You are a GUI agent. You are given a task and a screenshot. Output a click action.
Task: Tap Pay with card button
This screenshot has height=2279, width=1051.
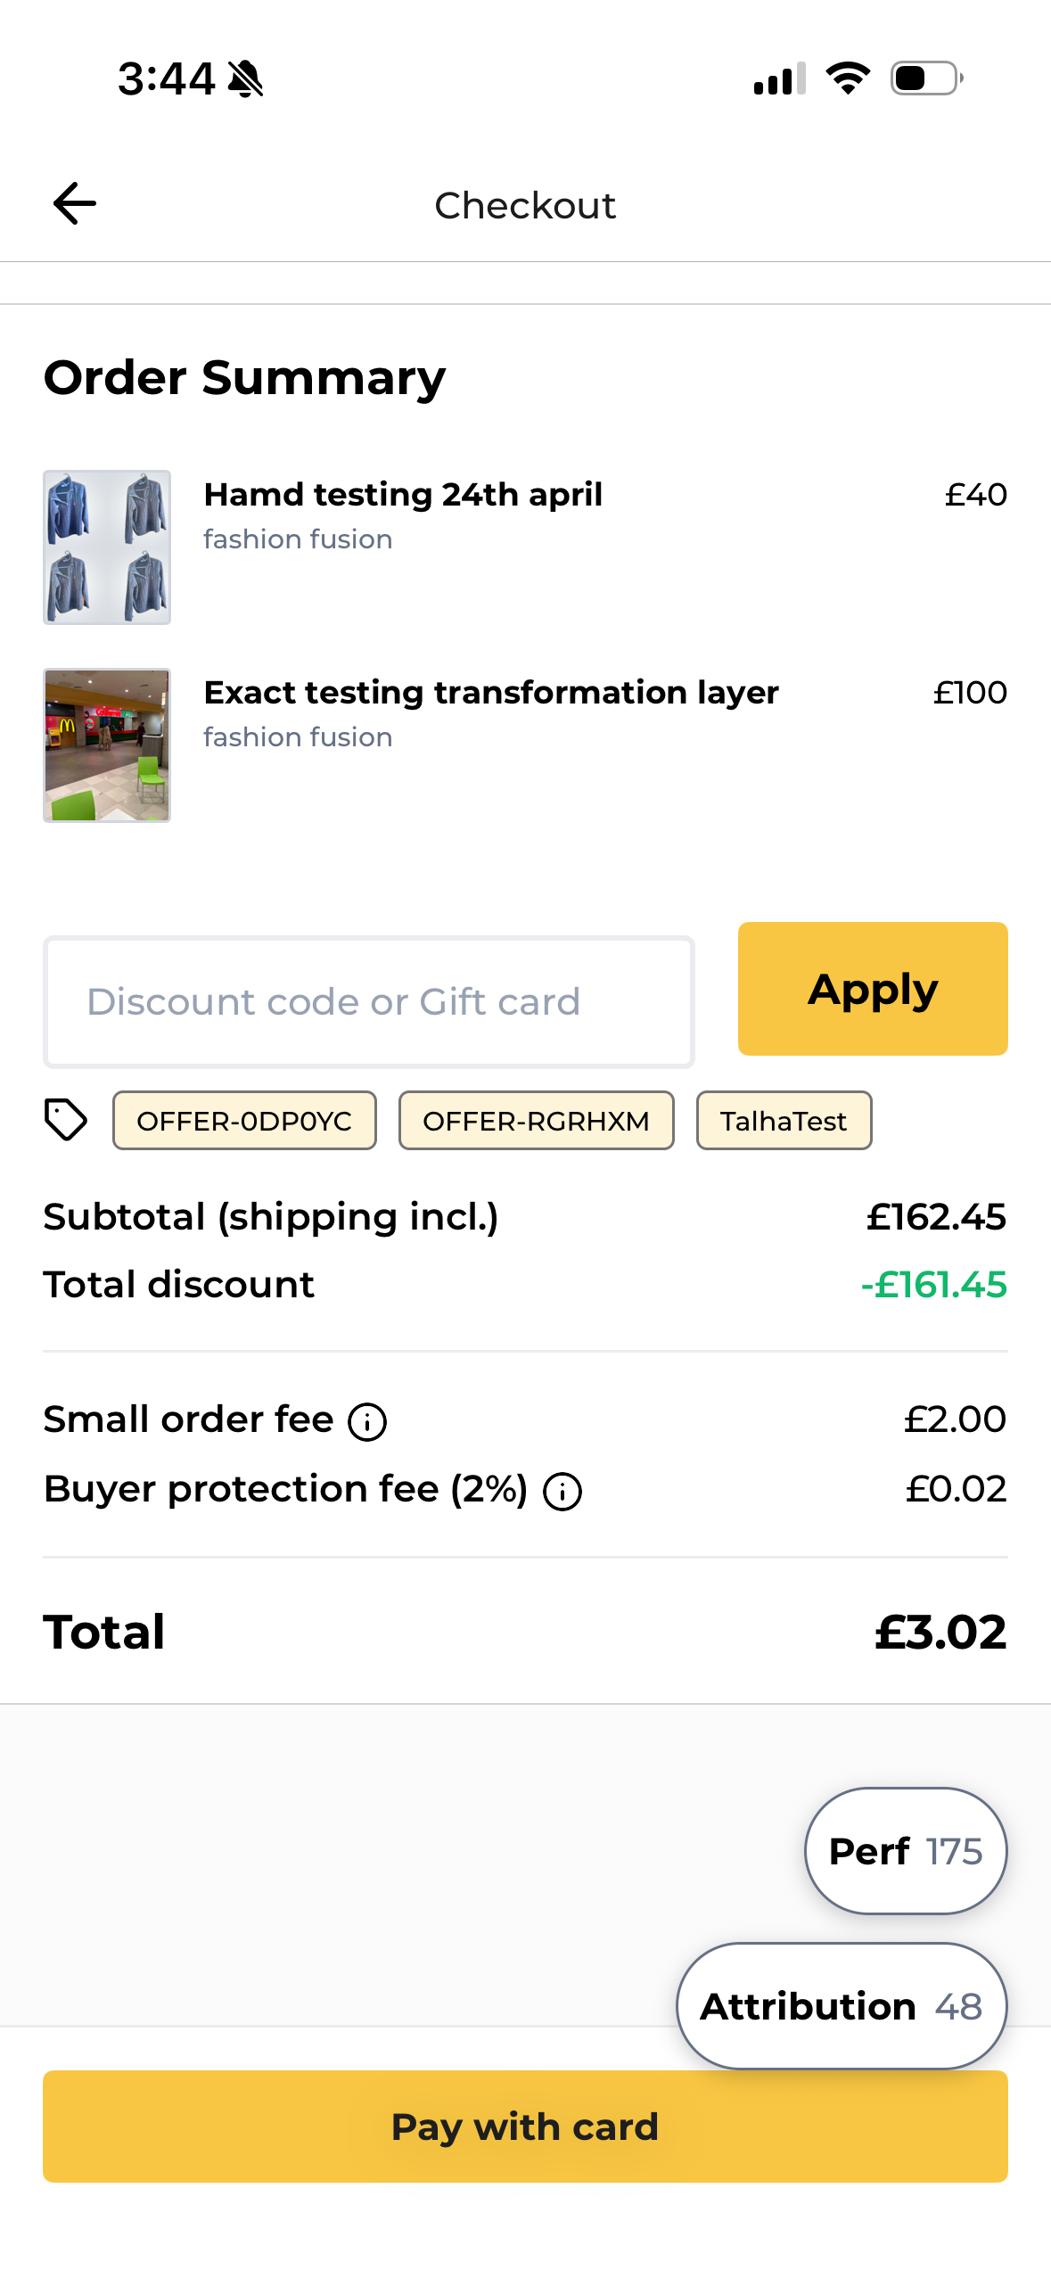[x=525, y=2127]
